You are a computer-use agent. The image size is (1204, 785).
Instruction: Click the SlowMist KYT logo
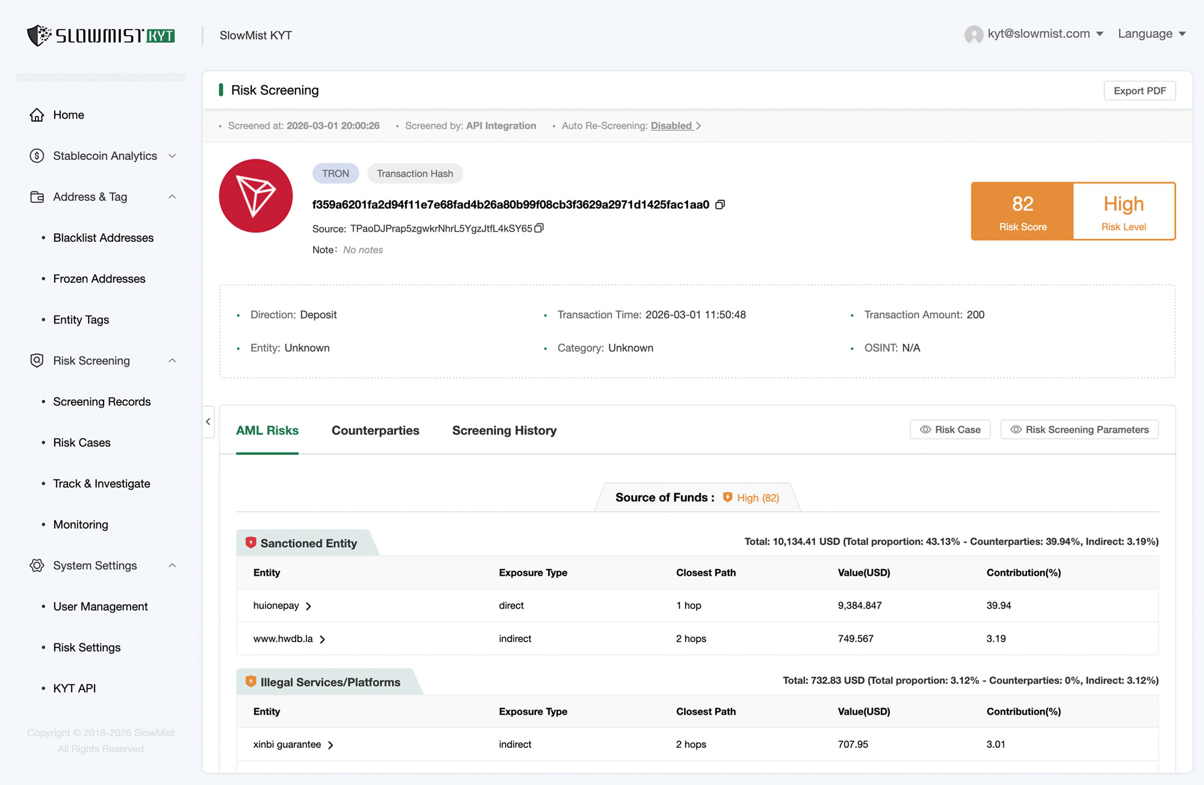(x=101, y=35)
